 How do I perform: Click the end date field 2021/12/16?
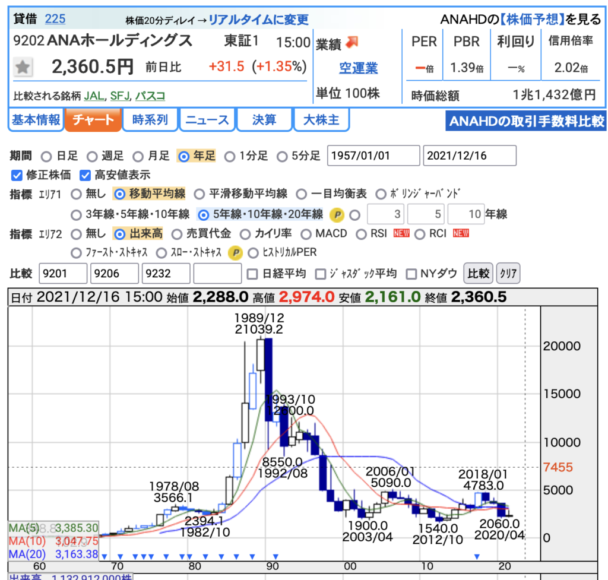tap(470, 156)
